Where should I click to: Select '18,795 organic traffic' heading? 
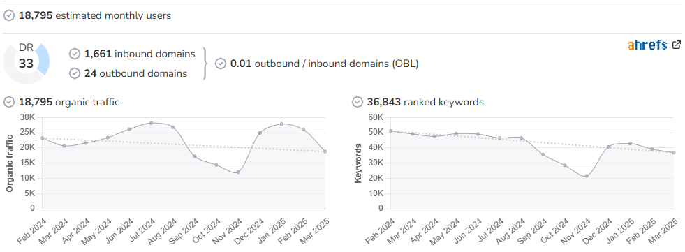click(69, 102)
